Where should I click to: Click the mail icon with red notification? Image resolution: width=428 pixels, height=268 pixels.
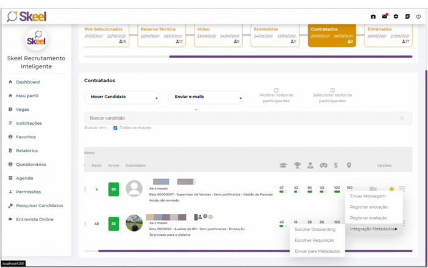(384, 16)
